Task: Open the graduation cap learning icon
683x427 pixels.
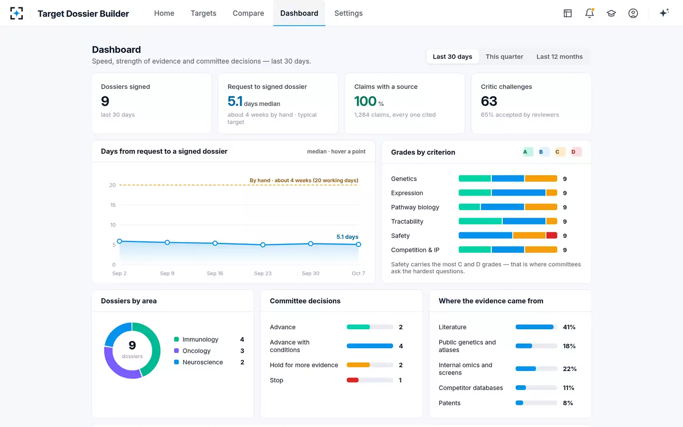Action: tap(611, 13)
